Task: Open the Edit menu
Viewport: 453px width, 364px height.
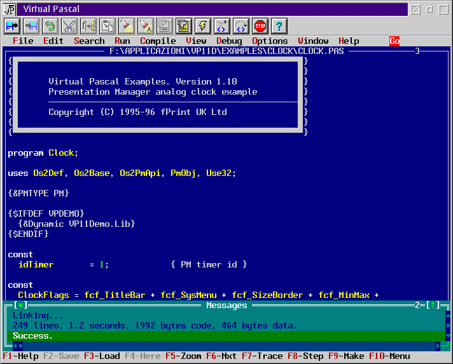Action: click(x=53, y=41)
